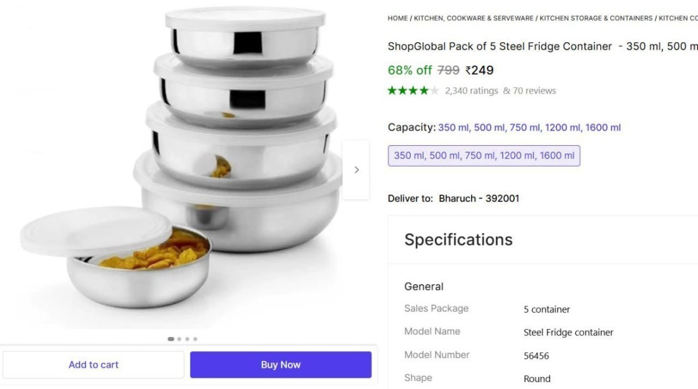This screenshot has width=698, height=389.
Task: Open Kitchen, Cookware & Serveware breadcrumb
Action: point(473,19)
